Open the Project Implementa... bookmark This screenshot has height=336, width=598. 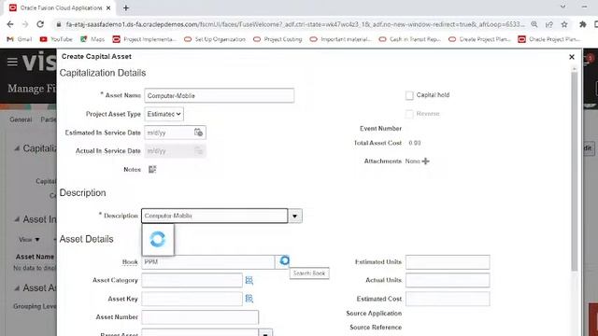click(144, 39)
